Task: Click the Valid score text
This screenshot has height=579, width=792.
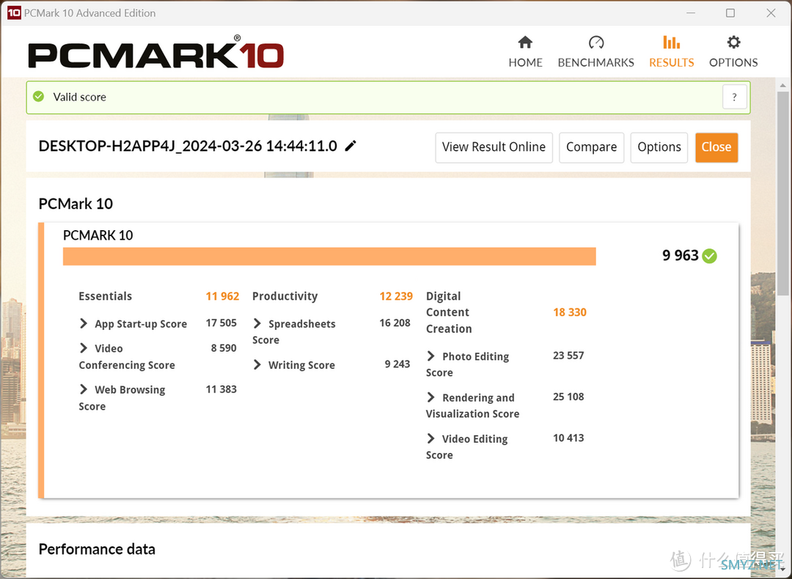Action: (x=80, y=97)
